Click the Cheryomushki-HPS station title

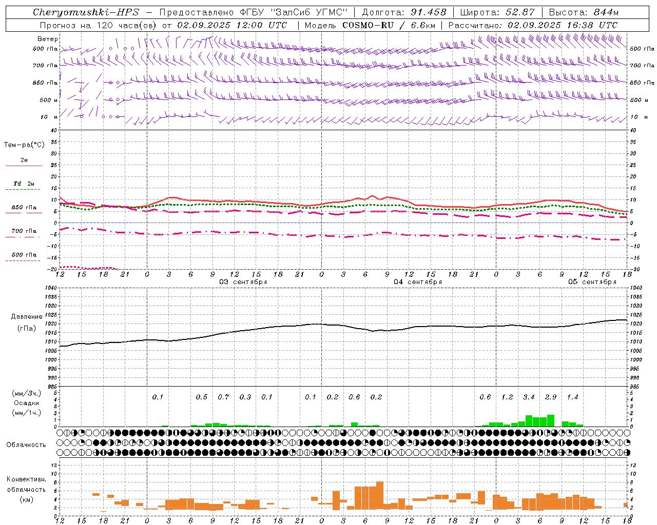coord(86,12)
